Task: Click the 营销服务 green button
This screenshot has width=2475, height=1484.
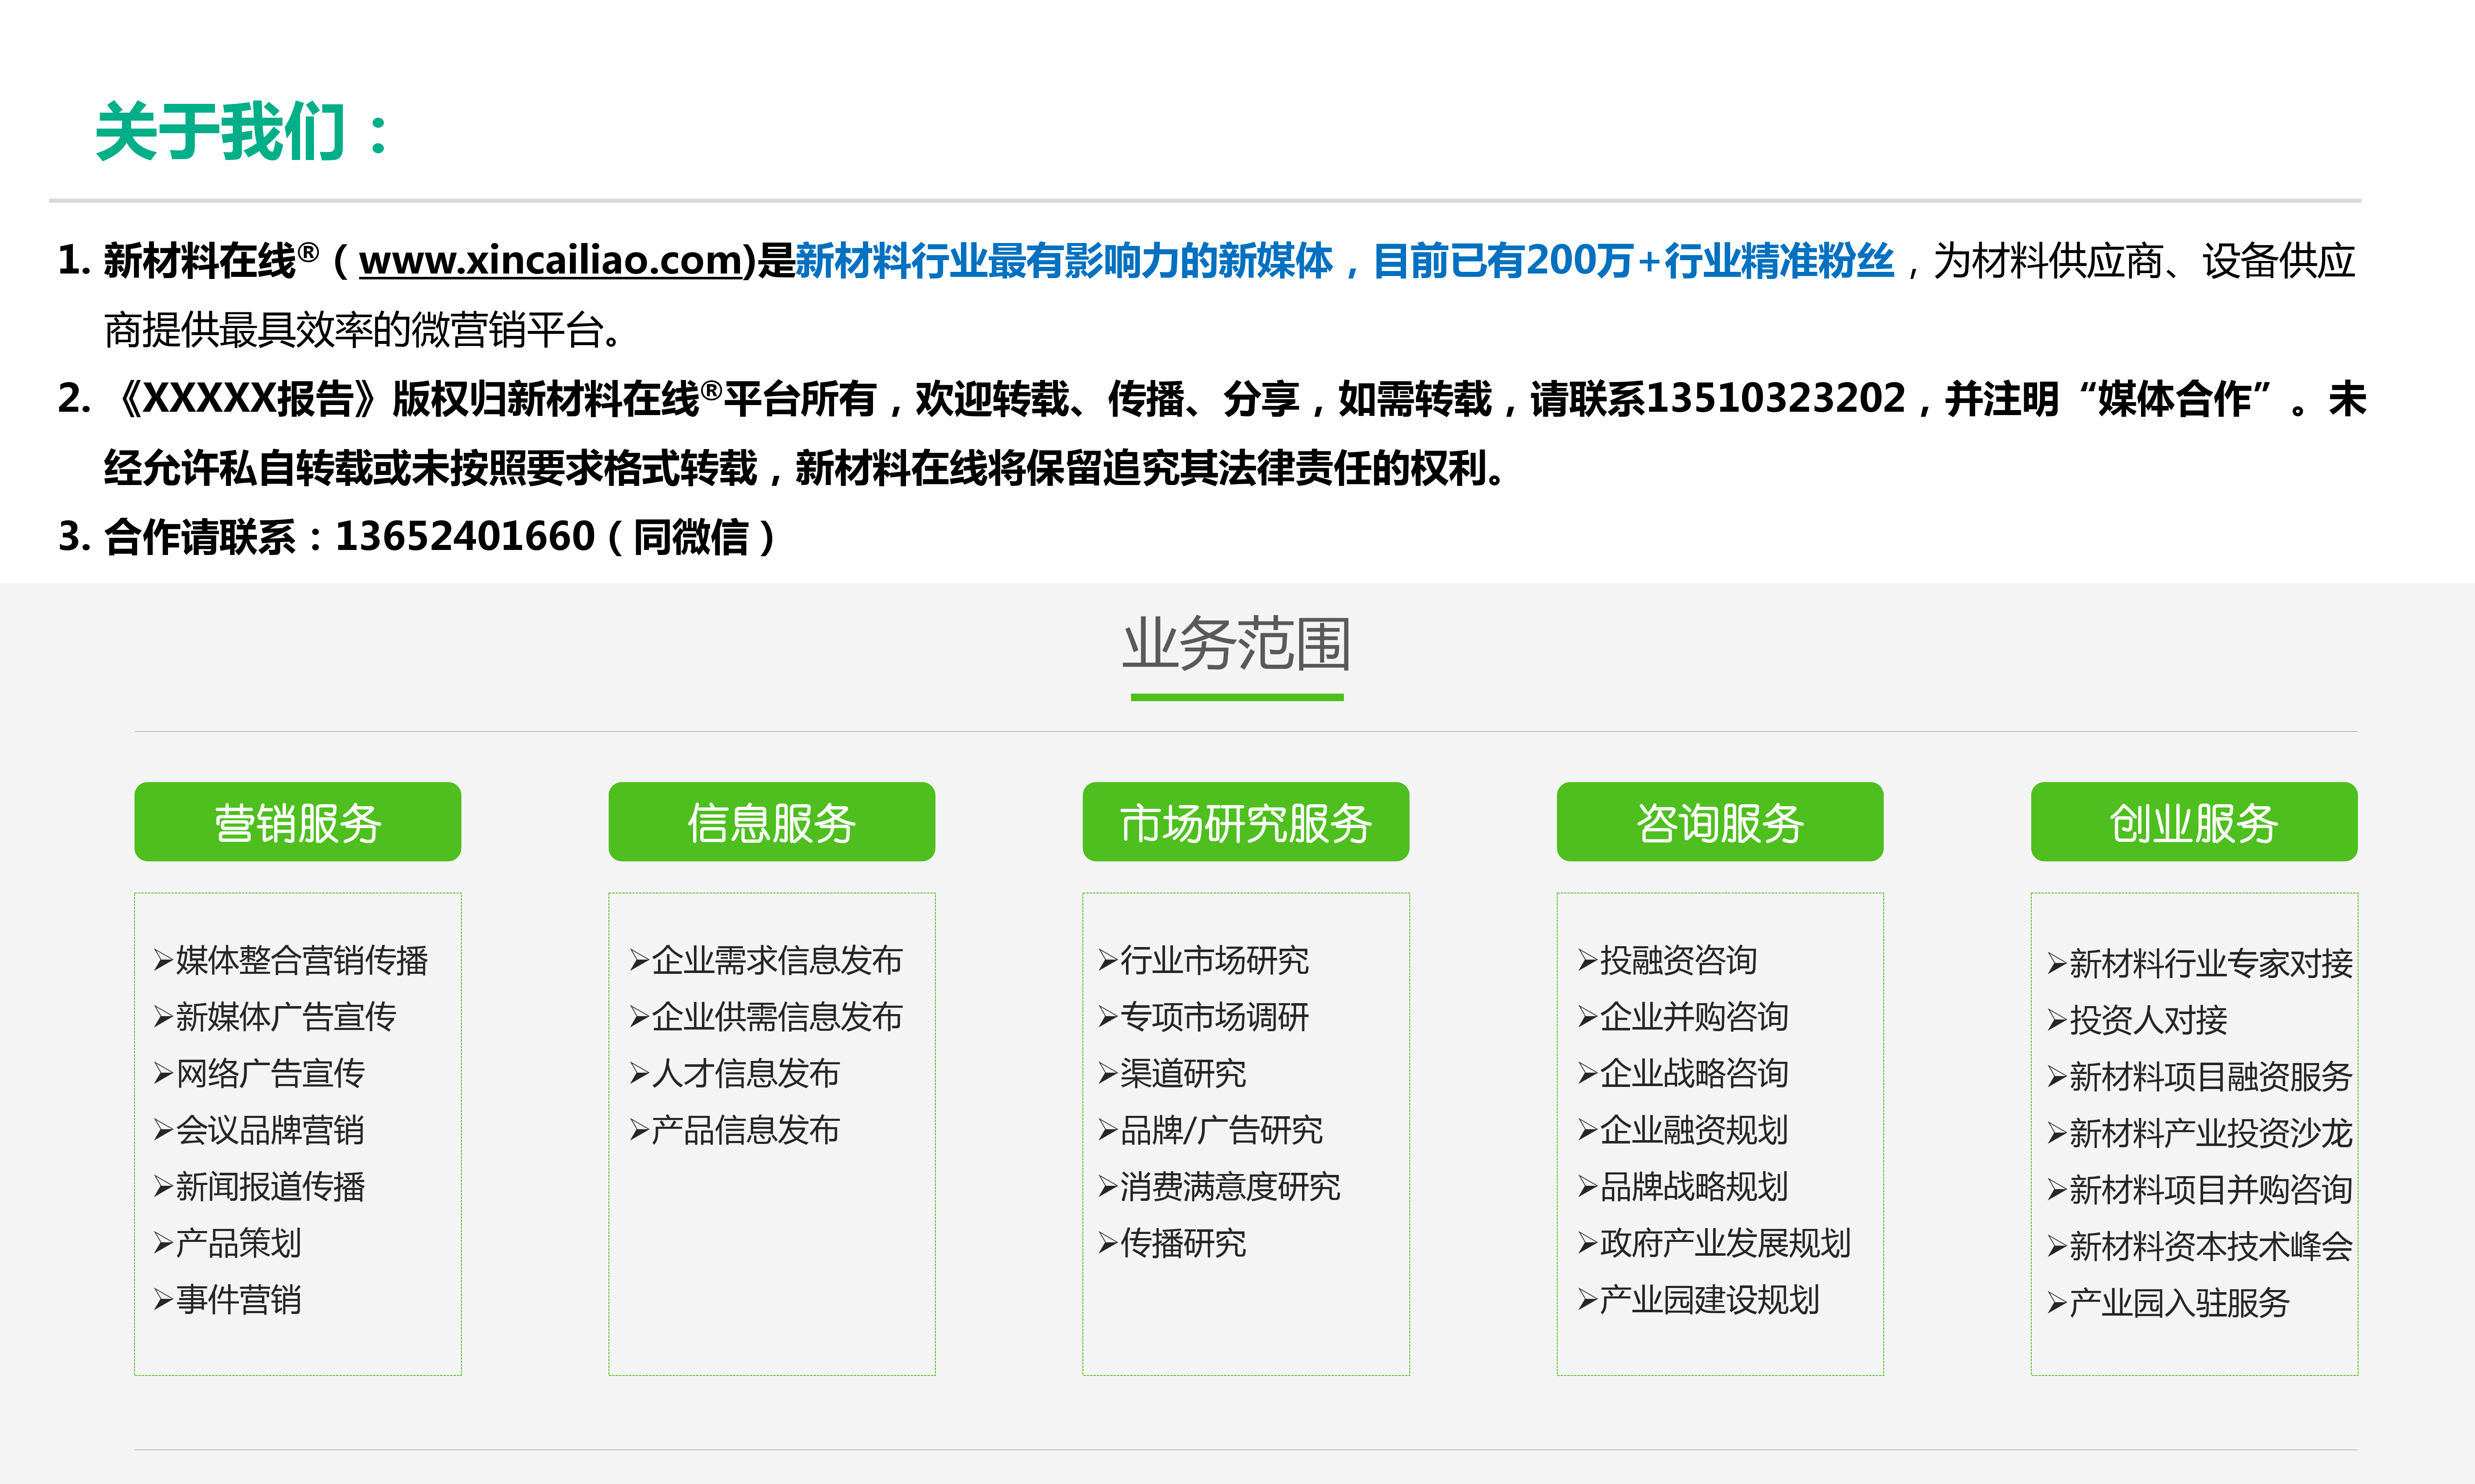Action: [297, 822]
